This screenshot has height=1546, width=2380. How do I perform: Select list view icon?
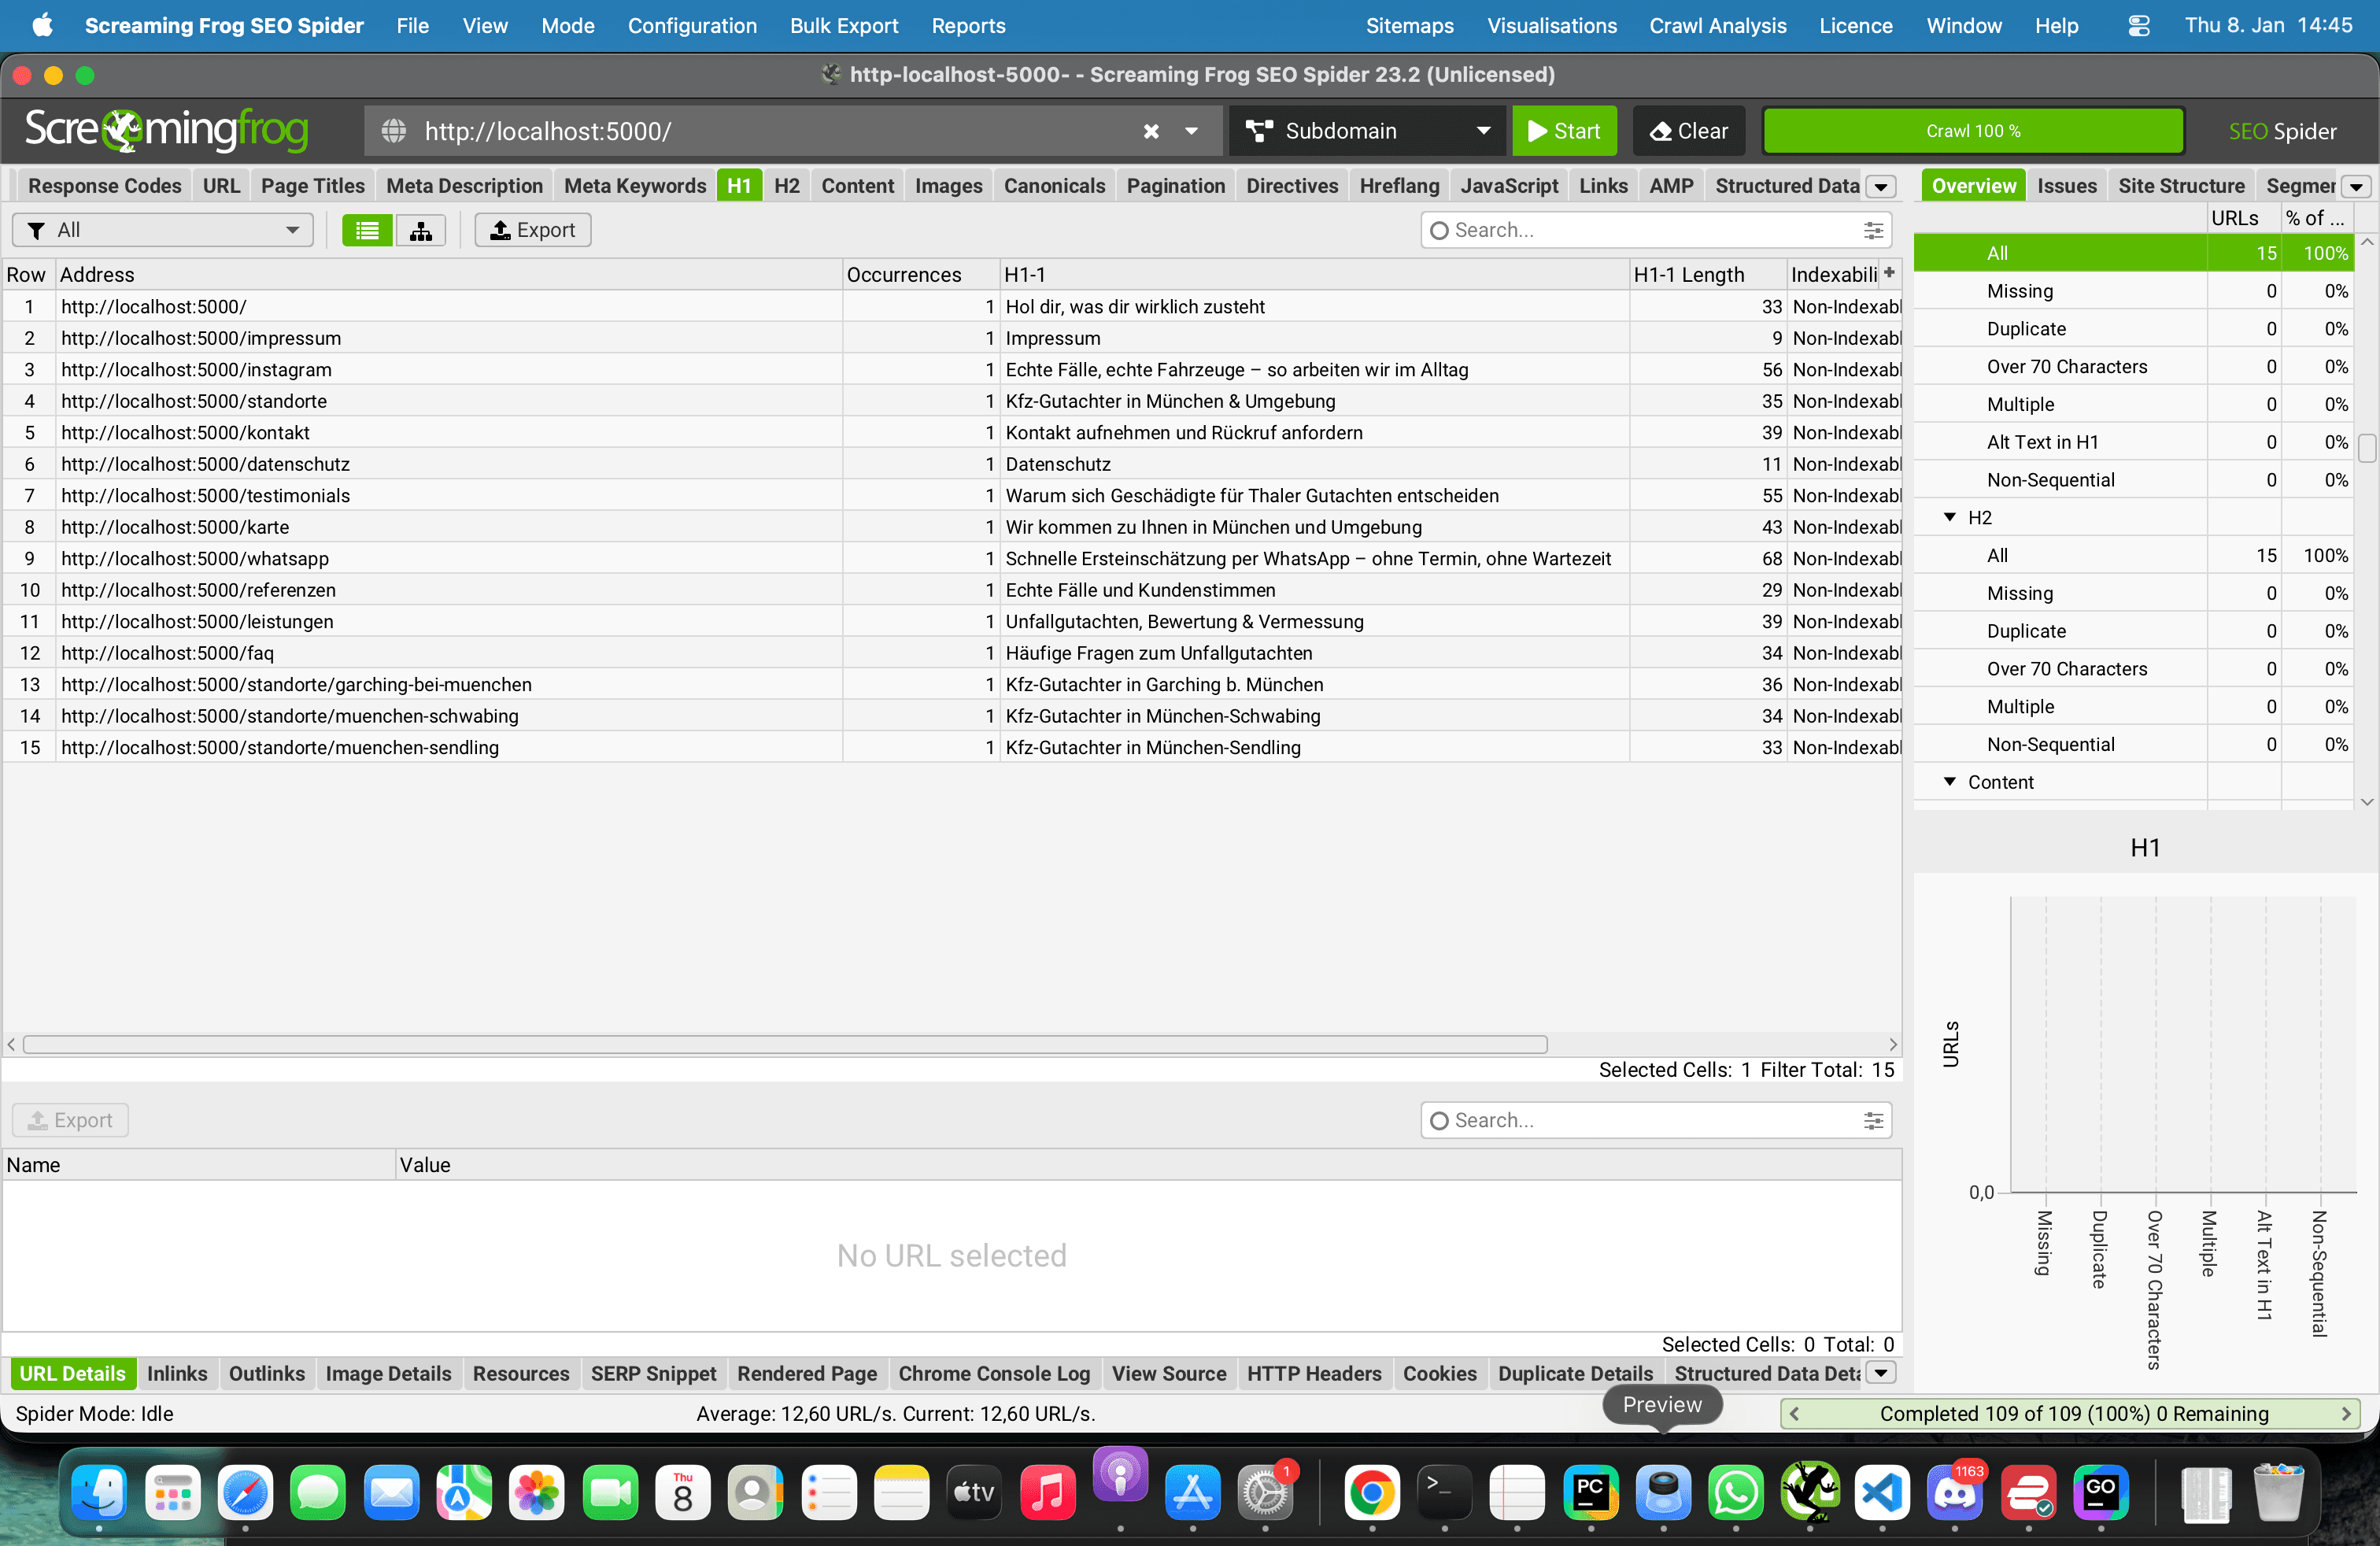[x=367, y=230]
